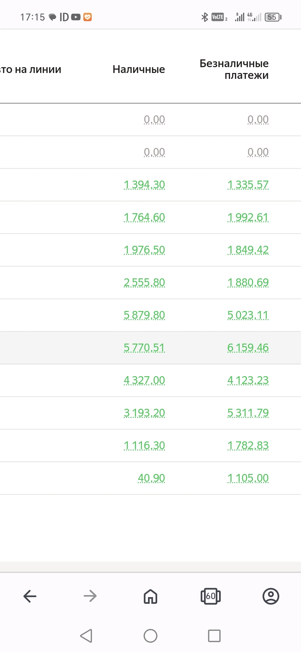Click the 1 105,00 cashless amount
The width and height of the screenshot is (301, 652).
pyautogui.click(x=248, y=478)
